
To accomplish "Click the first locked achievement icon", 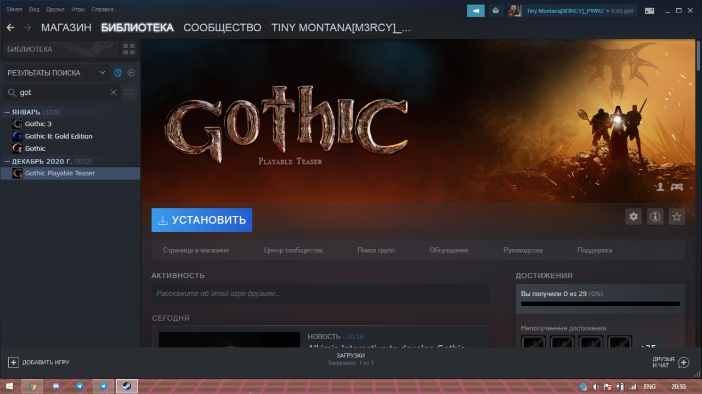I will (x=534, y=341).
